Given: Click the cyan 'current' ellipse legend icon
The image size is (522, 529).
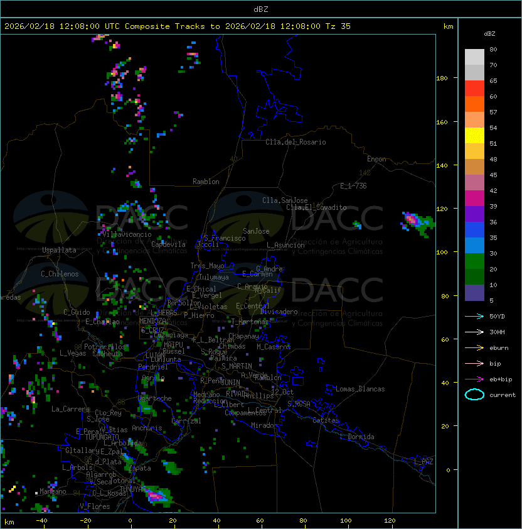Looking at the screenshot, I should click(x=474, y=395).
